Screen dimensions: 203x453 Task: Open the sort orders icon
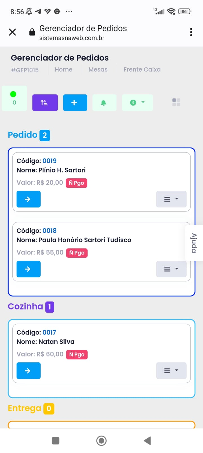(45, 102)
